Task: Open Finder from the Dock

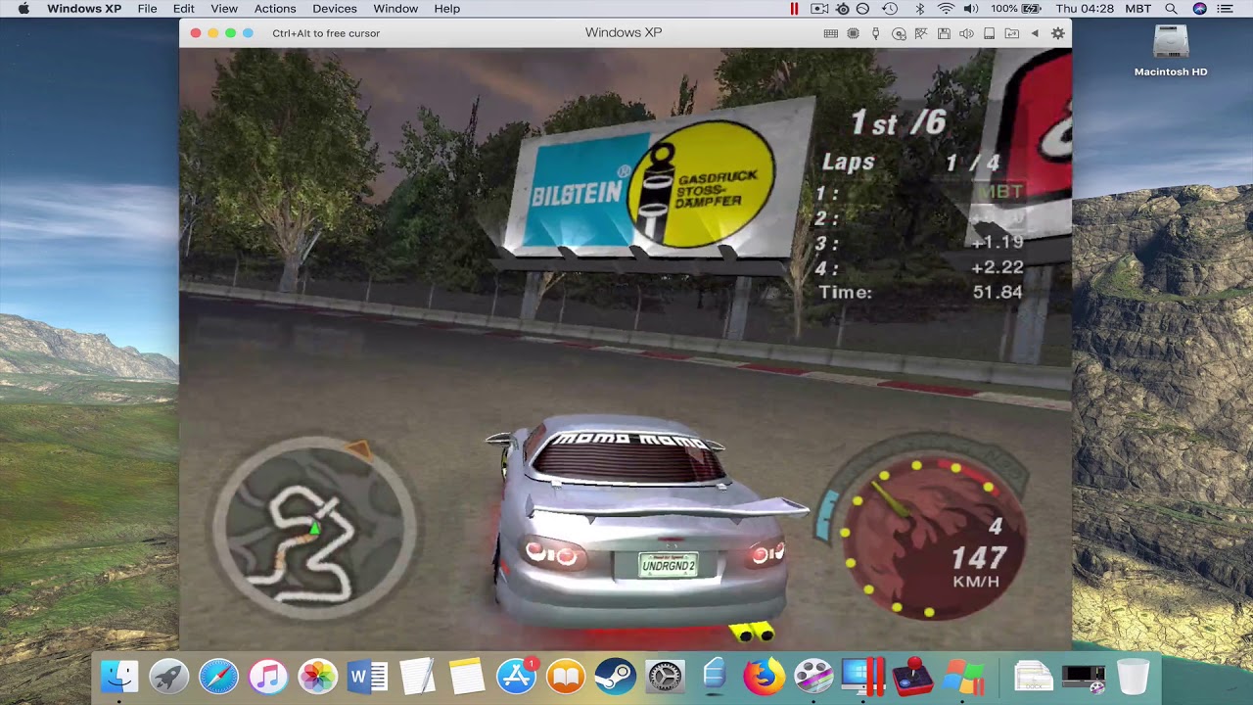Action: pos(119,677)
